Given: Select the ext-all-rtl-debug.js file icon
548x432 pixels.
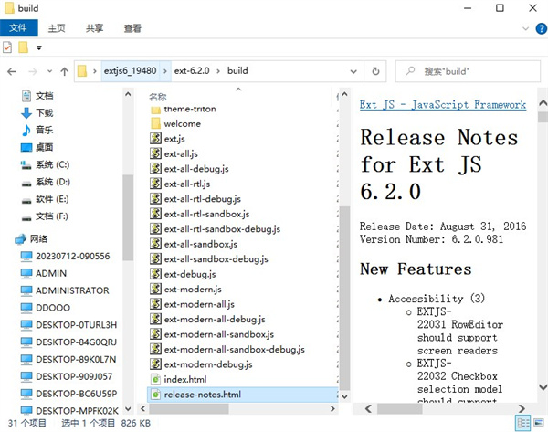Looking at the screenshot, I should (155, 198).
